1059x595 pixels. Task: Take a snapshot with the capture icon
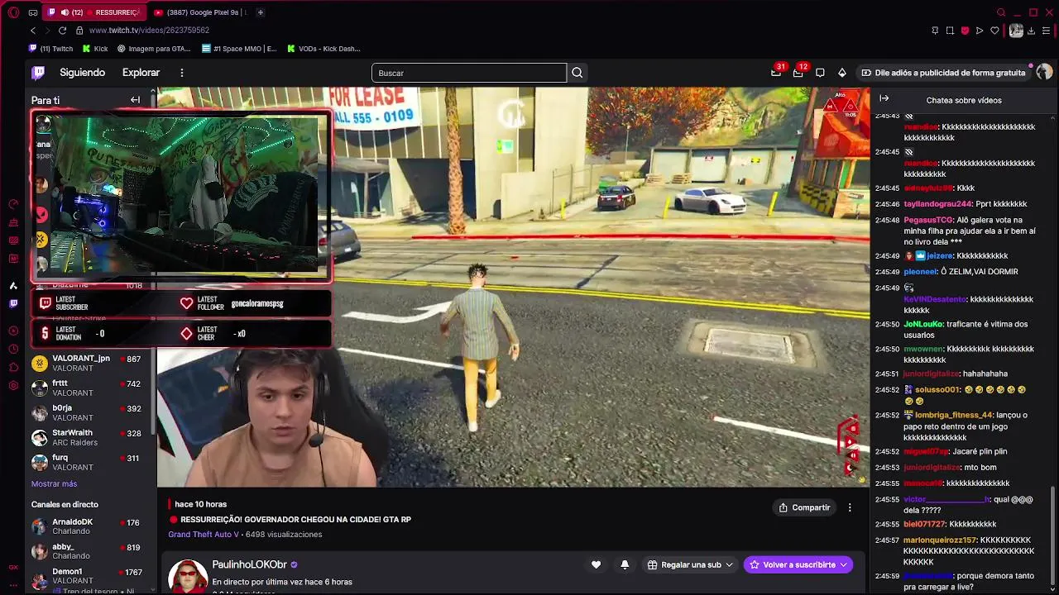[x=950, y=31]
